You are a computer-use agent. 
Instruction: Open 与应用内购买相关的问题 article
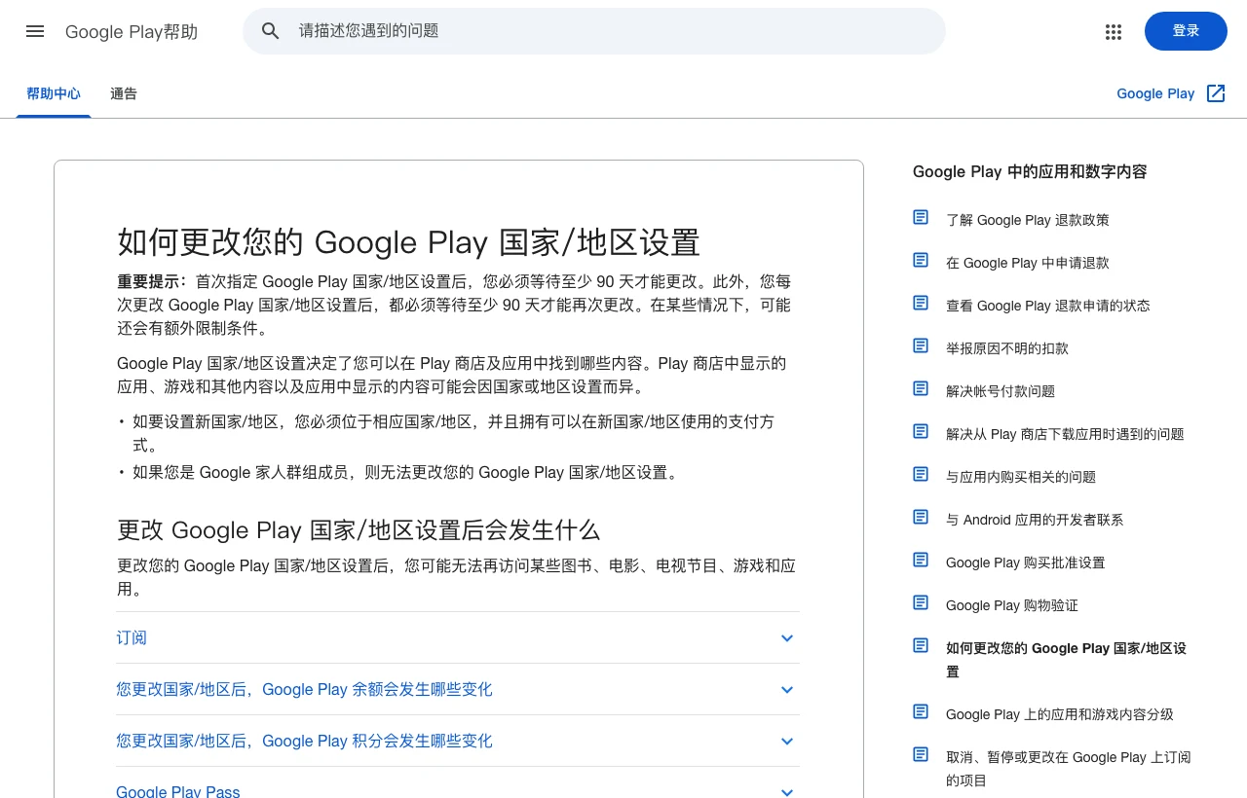pyautogui.click(x=1021, y=477)
